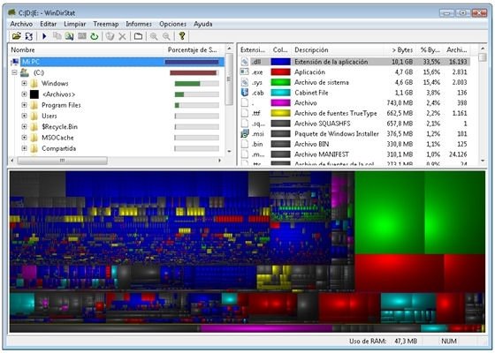Click the horizontal scrollbar thumb in directory tree
495x353 pixels.
[62, 161]
